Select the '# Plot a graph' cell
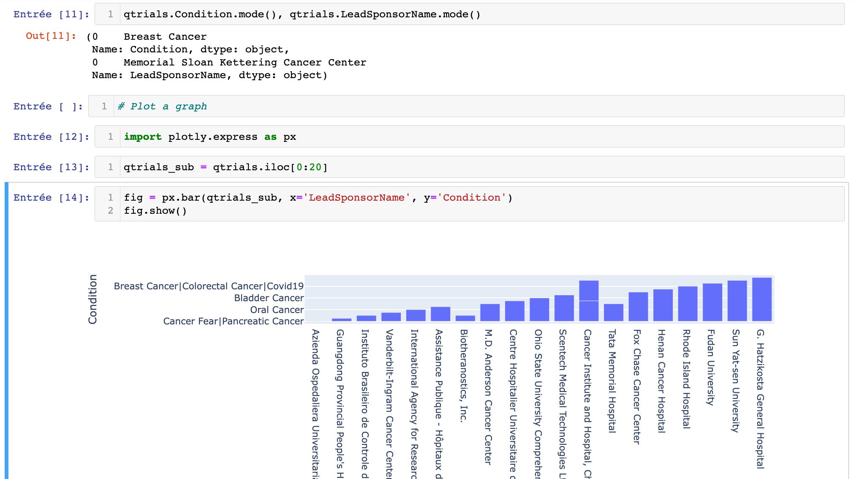The width and height of the screenshot is (854, 479). click(466, 106)
